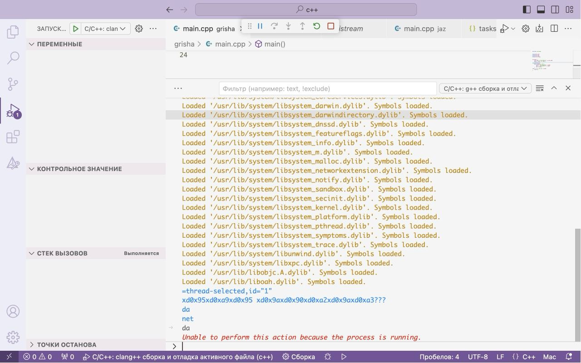This screenshot has height=363, width=581.
Task: Focus the c++ command center search box
Action: 306,10
